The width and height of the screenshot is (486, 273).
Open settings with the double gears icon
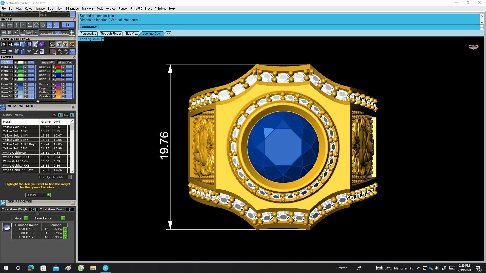click(4, 44)
